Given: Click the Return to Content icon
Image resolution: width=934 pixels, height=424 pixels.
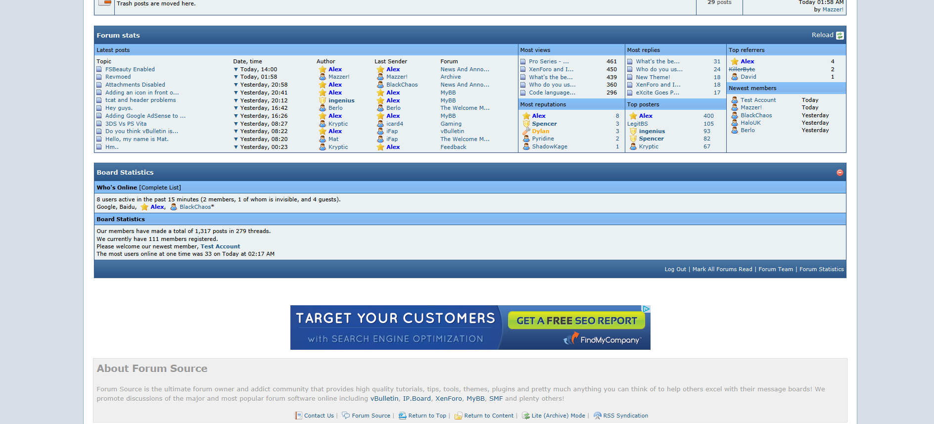Looking at the screenshot, I should click(458, 416).
